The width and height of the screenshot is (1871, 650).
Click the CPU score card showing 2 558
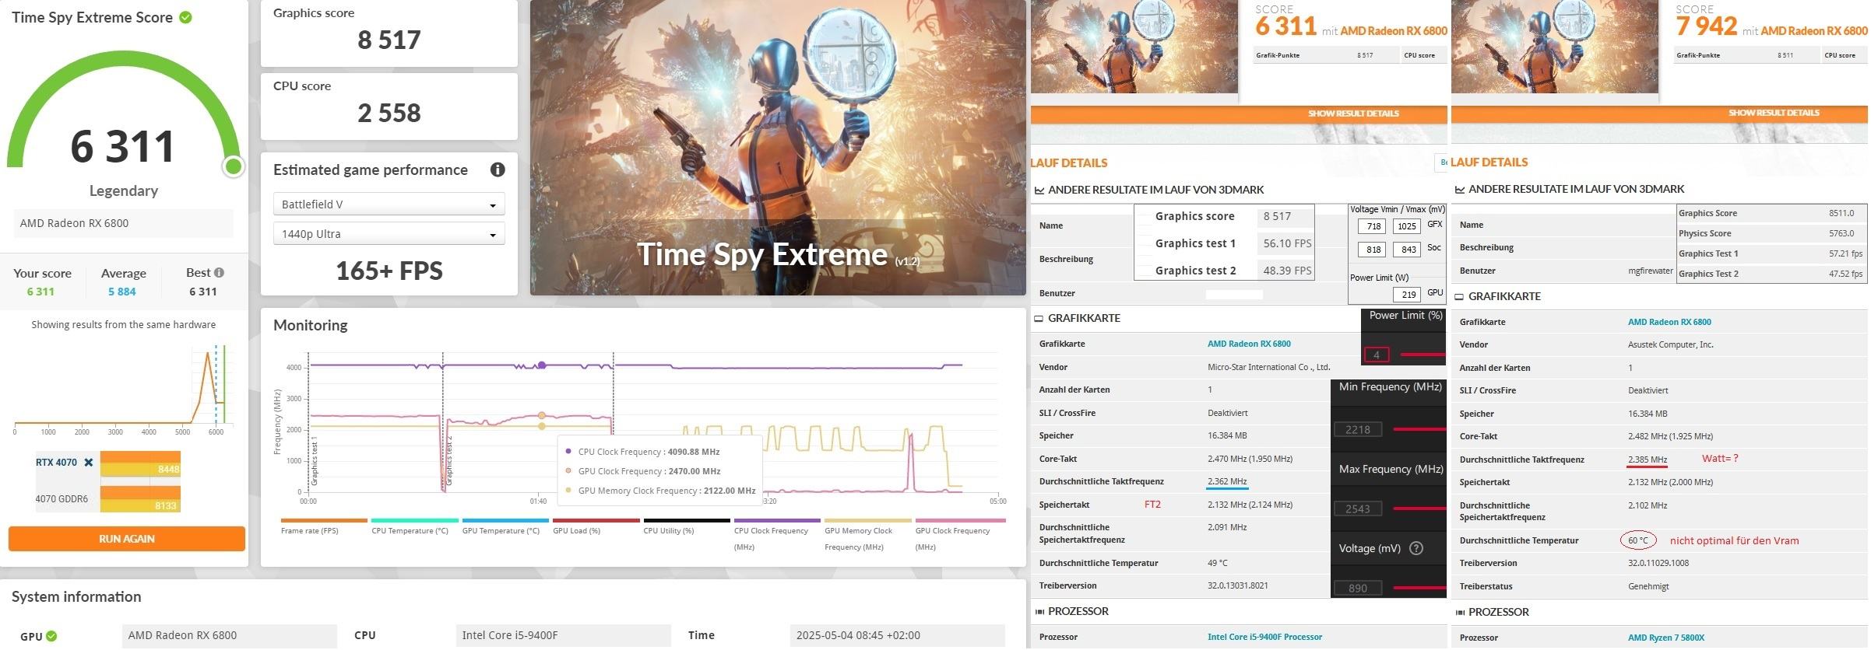pos(389,107)
